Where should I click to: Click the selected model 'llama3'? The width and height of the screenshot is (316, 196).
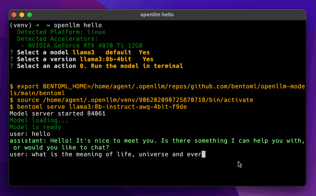pos(84,52)
